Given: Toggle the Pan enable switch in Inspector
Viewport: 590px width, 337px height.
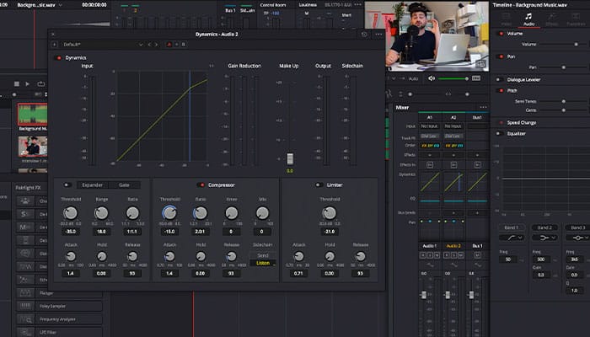Looking at the screenshot, I should point(501,56).
